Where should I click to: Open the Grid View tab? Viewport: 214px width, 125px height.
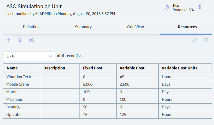click(x=135, y=27)
